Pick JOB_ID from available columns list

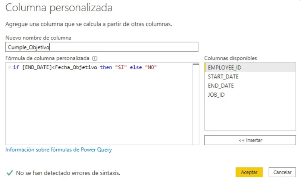click(x=216, y=94)
